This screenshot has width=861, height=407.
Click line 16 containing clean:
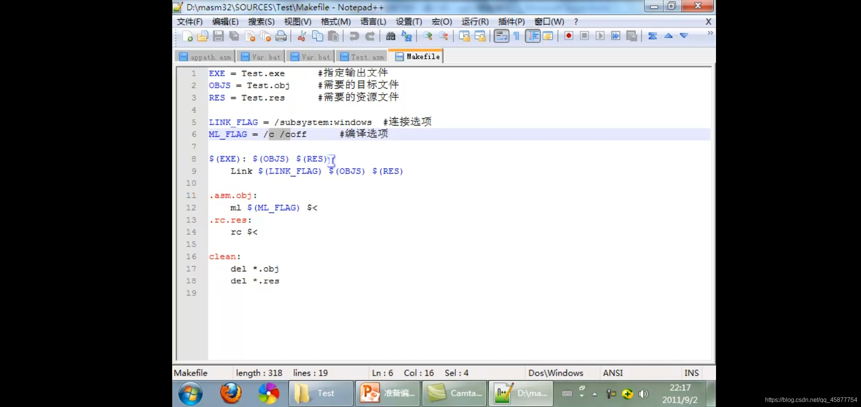[x=225, y=257]
